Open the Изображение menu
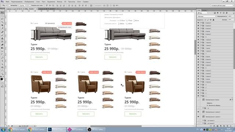 click(29, 1)
